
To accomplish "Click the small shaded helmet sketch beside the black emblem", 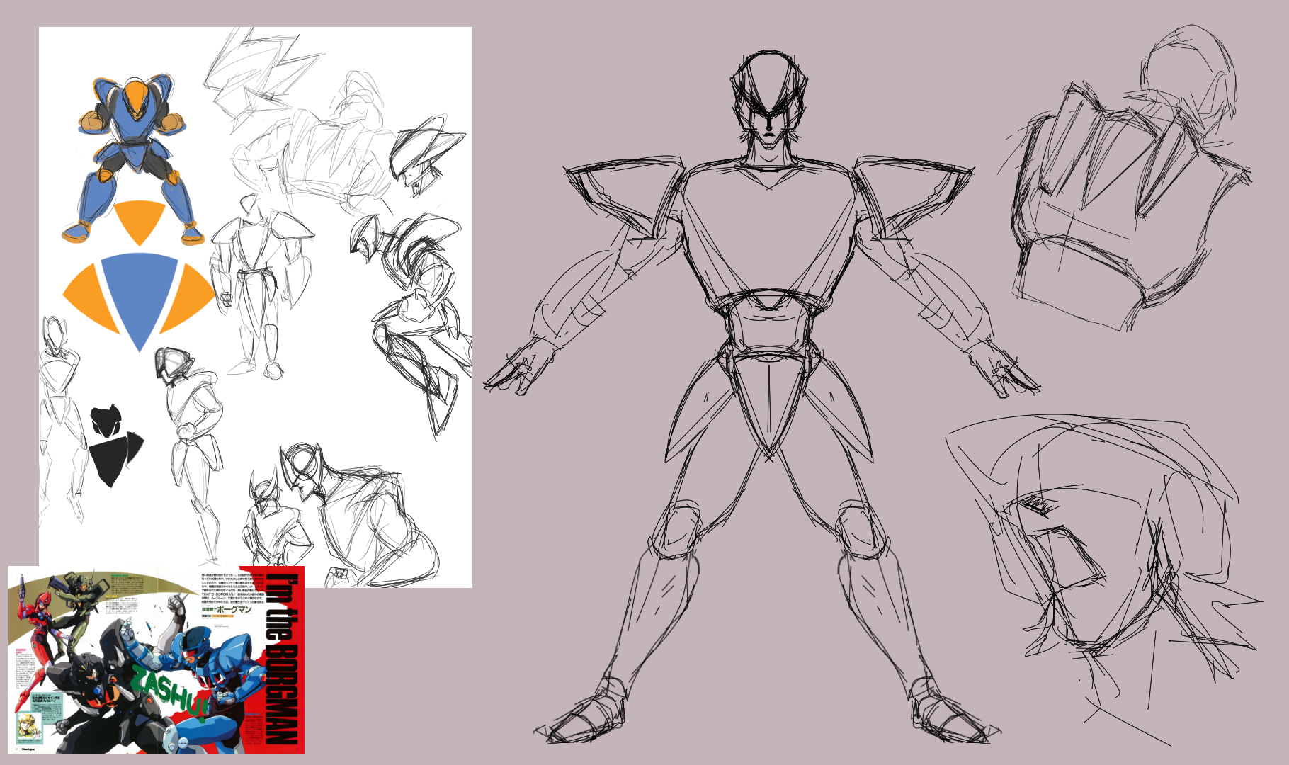I will [x=172, y=364].
